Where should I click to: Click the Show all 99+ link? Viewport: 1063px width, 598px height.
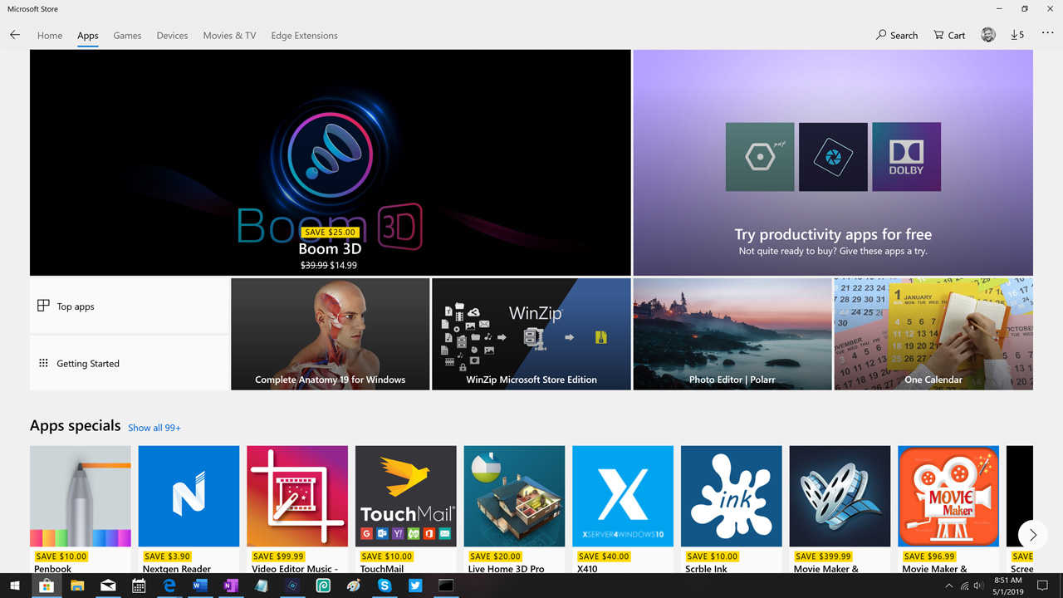(x=154, y=428)
